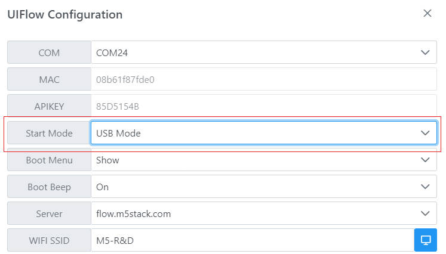Viewport: 446px width, 254px height.
Task: Close the UIFlow Configuration dialog
Action: [x=427, y=13]
